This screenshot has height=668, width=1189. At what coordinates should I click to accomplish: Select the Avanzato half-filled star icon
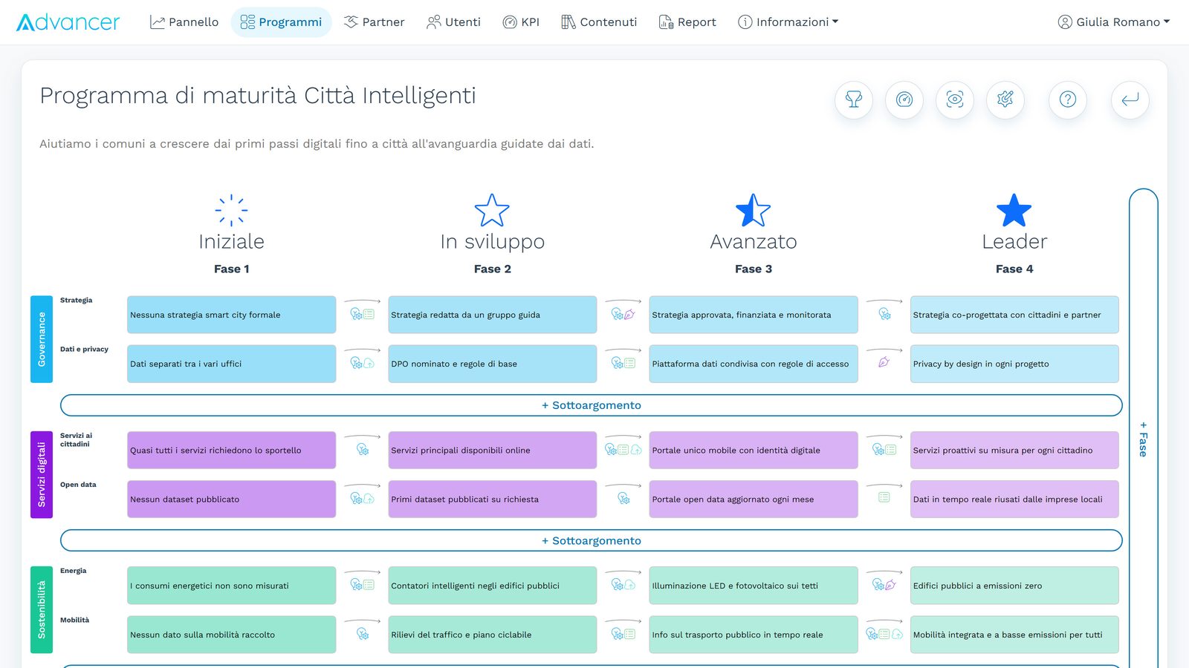coord(753,210)
